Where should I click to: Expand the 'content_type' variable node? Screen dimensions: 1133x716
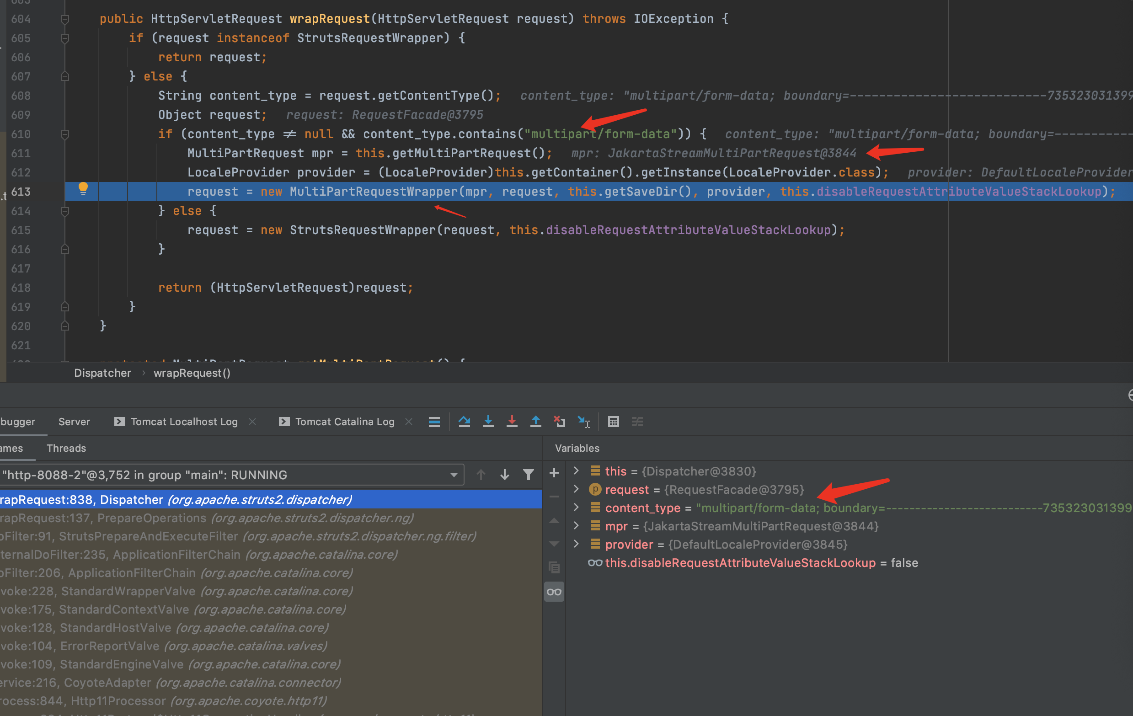tap(576, 507)
